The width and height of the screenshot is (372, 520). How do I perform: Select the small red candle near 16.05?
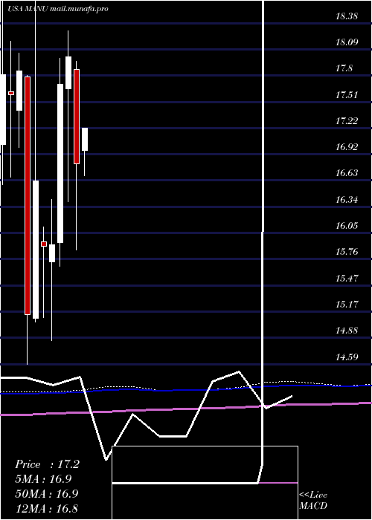(x=44, y=244)
